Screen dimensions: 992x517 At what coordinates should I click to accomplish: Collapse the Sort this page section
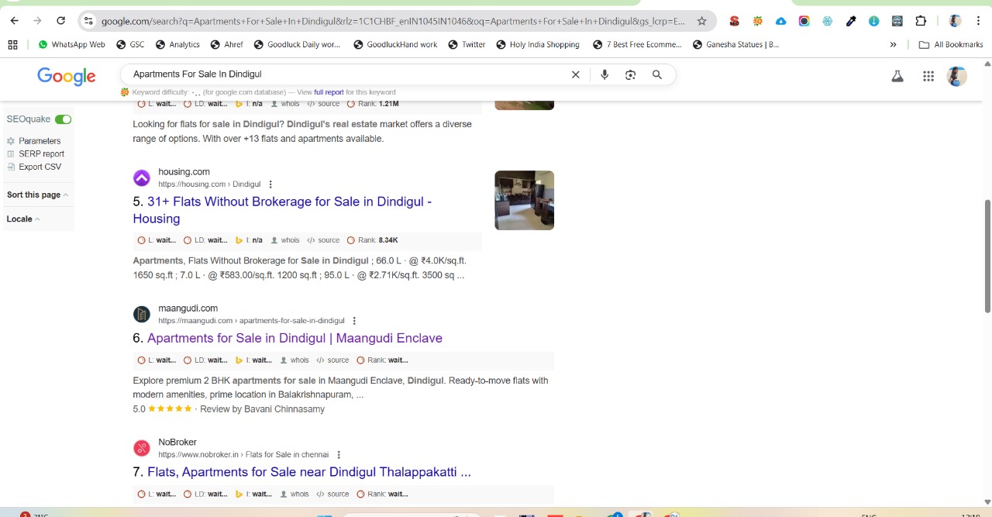point(65,195)
